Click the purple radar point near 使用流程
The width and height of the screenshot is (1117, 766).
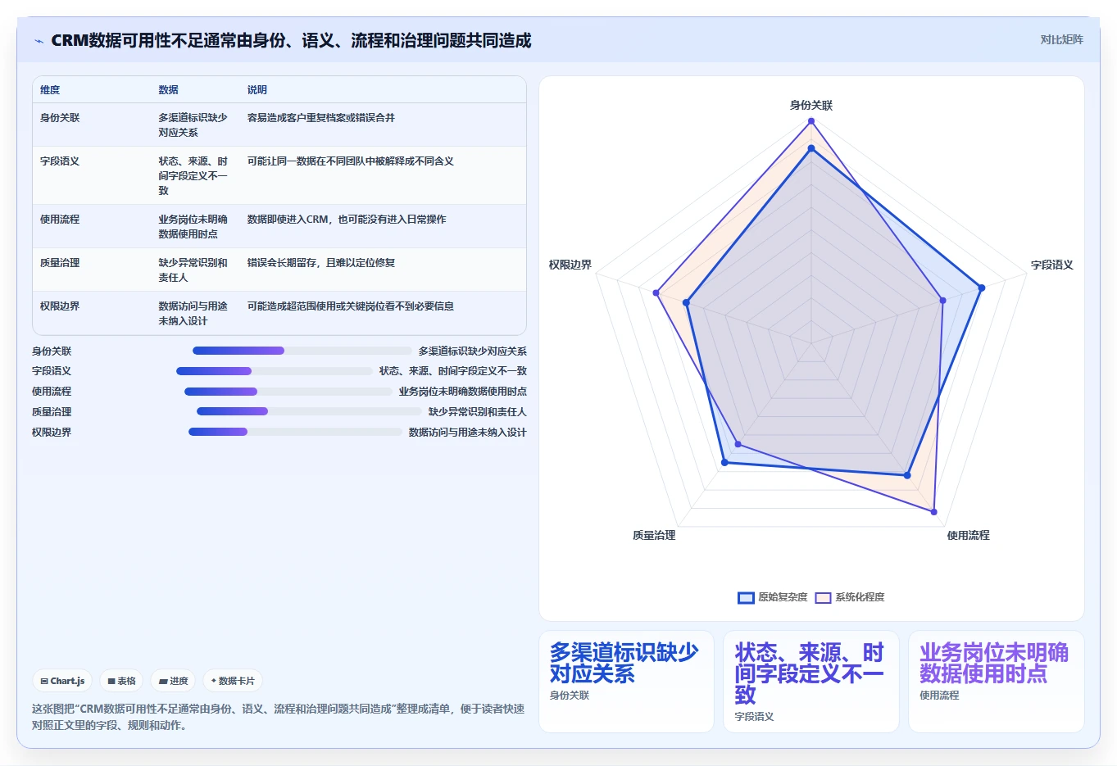pyautogui.click(x=934, y=512)
